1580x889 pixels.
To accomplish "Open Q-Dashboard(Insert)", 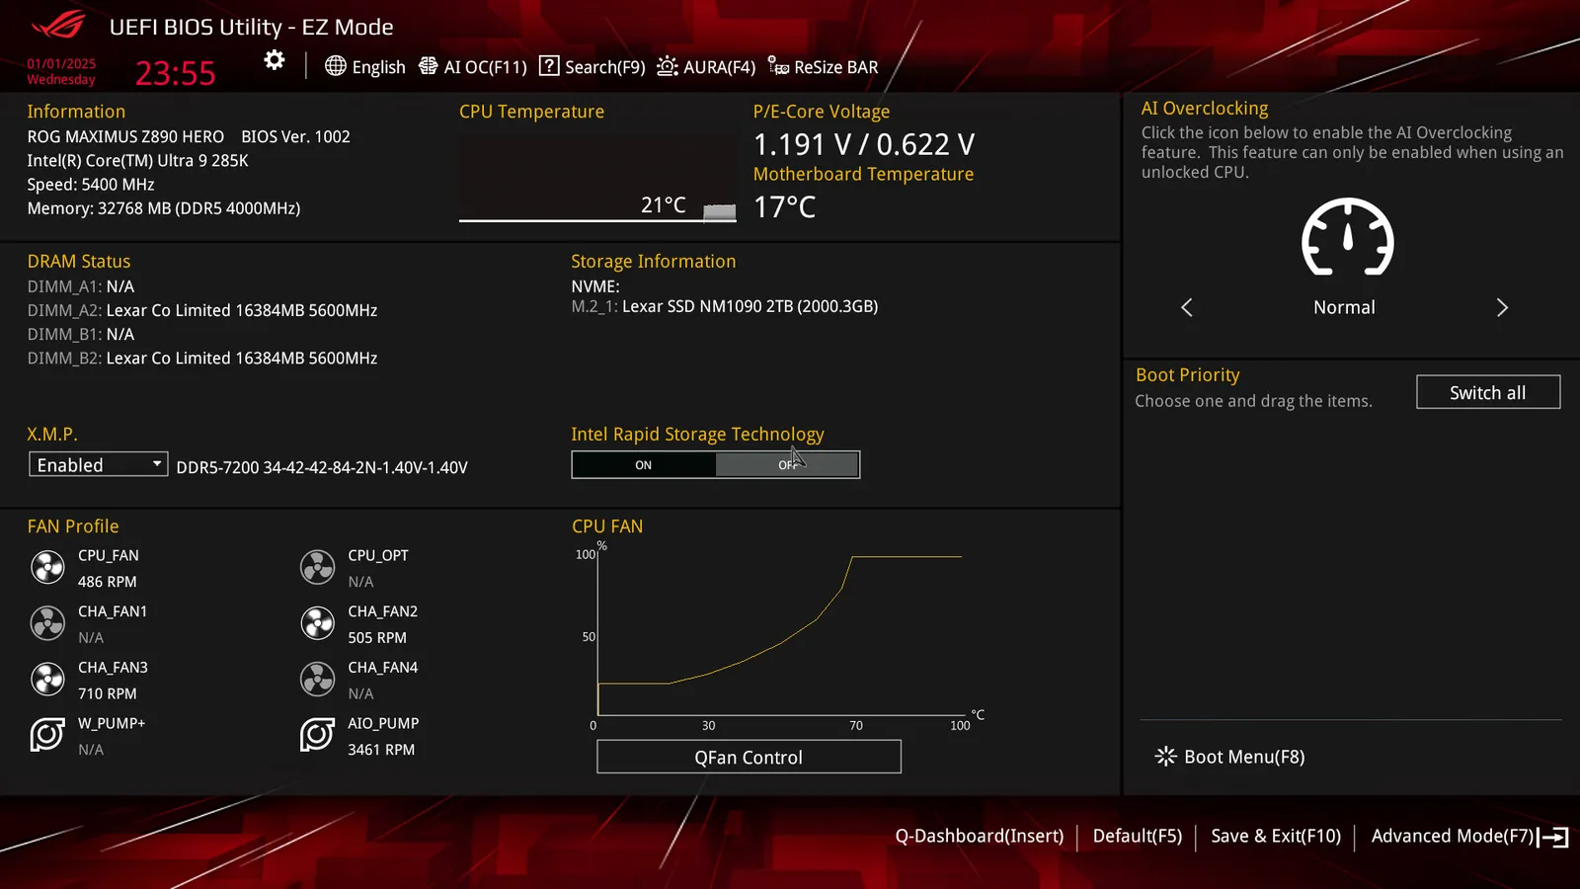I will click(x=980, y=836).
